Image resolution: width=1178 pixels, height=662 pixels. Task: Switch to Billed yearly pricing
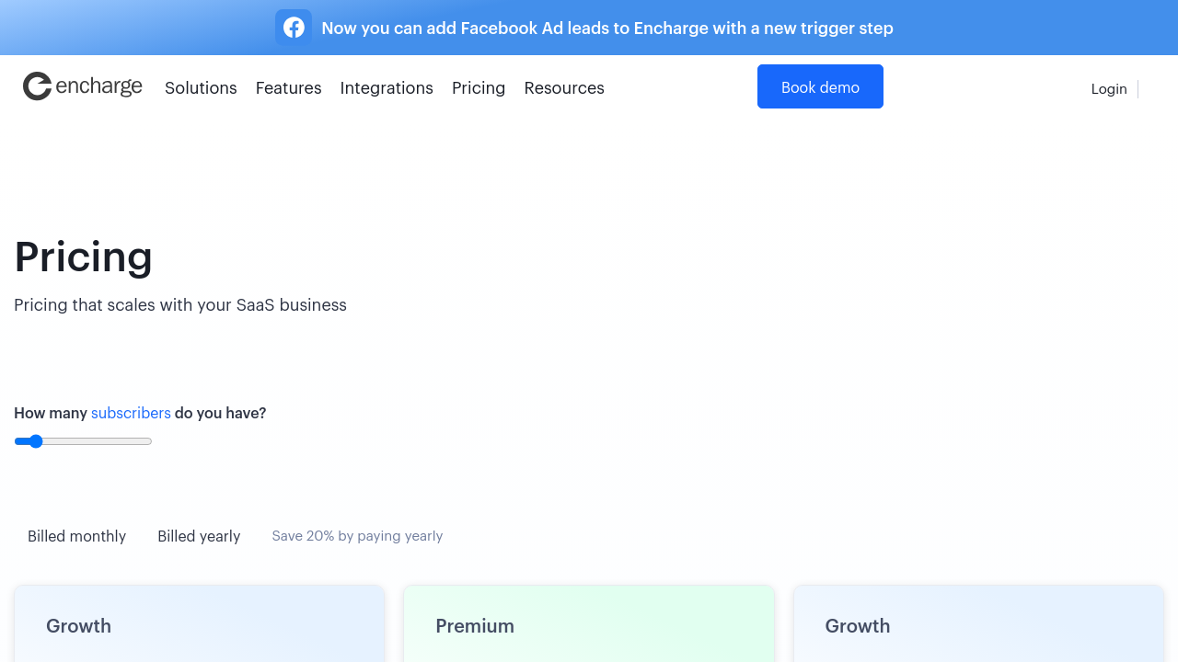pos(199,536)
